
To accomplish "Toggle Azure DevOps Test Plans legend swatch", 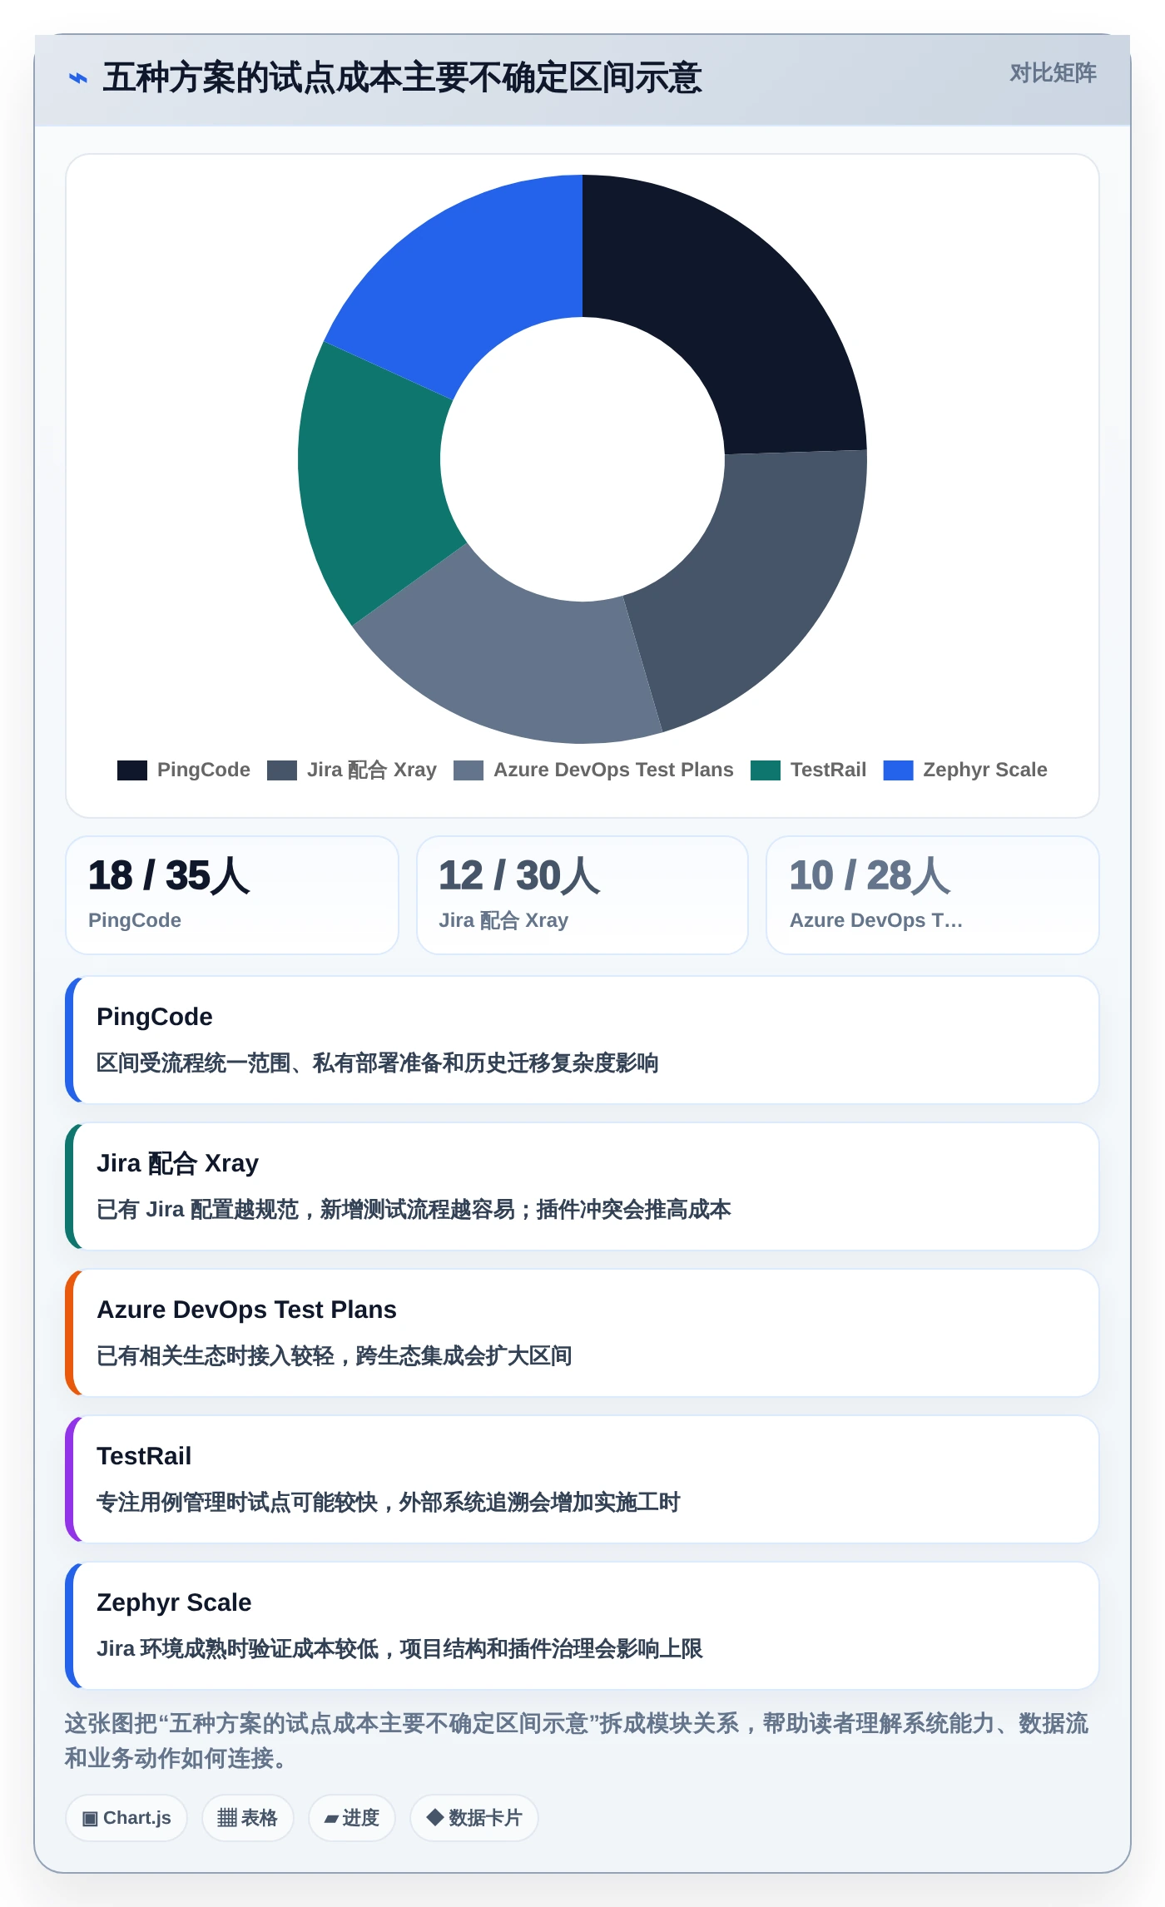I will pos(468,770).
